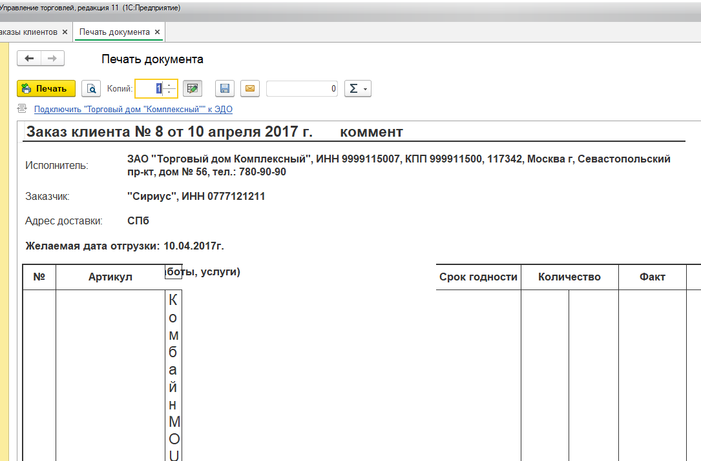Increase the number of copies with up arrow
This screenshot has width=701, height=461.
tap(170, 84)
